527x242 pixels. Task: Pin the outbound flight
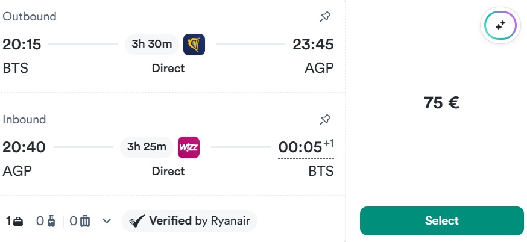tap(325, 17)
